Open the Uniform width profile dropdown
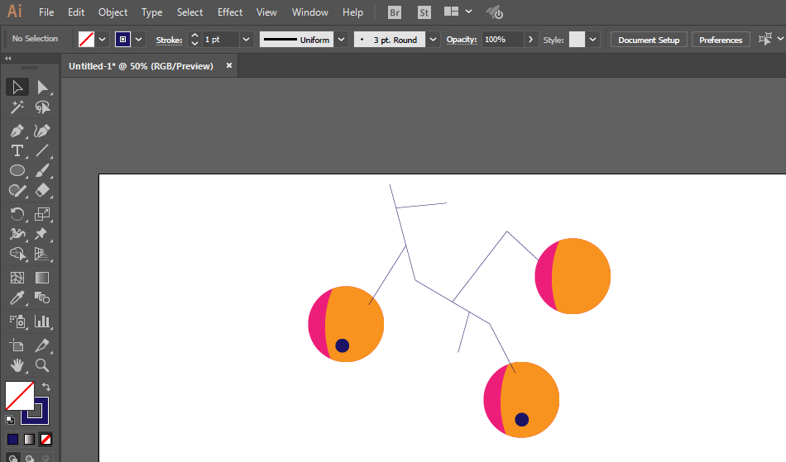The height and width of the screenshot is (462, 786). click(x=342, y=40)
